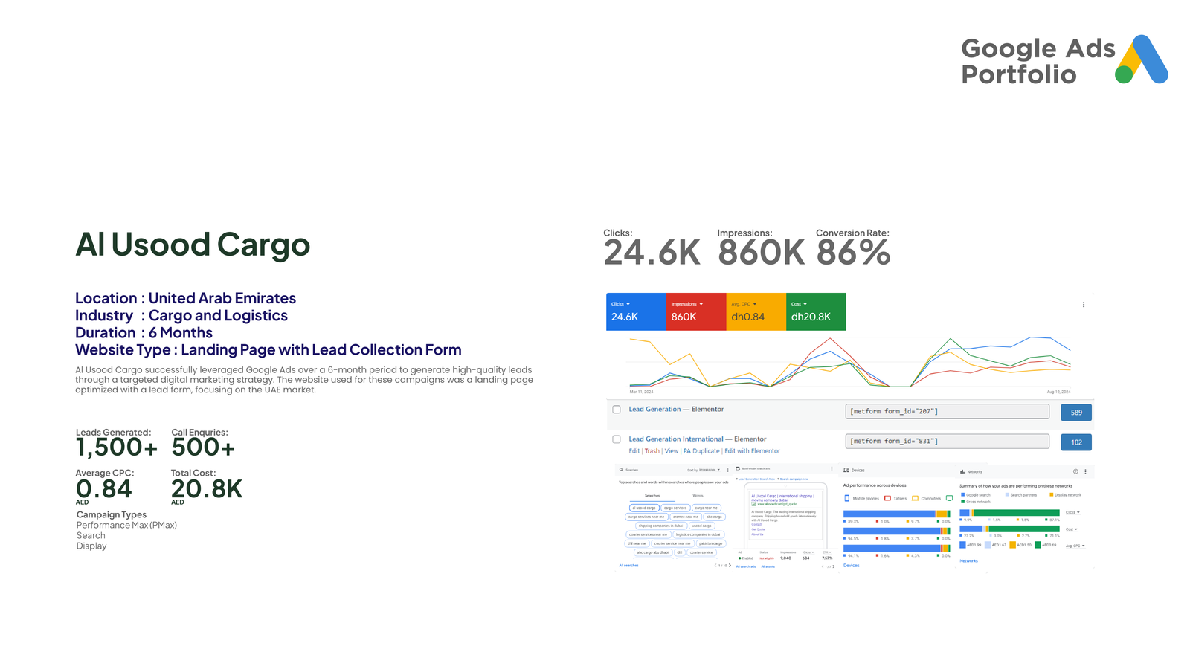Tick the Lead Generation form checkbox
The height and width of the screenshot is (669, 1190).
(x=617, y=410)
